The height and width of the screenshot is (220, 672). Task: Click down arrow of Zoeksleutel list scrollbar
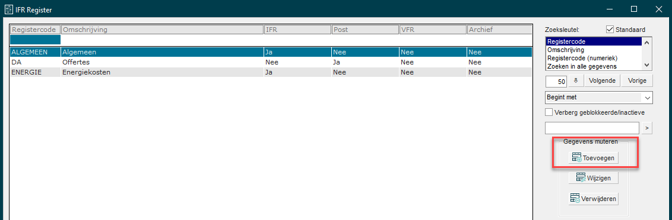[647, 66]
